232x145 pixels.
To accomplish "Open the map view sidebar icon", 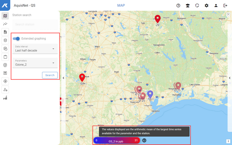I will [x=5, y=16].
